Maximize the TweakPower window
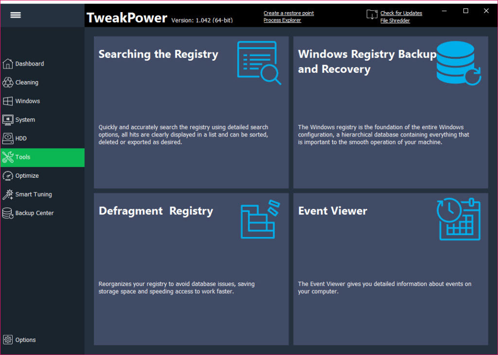Image resolution: width=498 pixels, height=355 pixels. click(x=465, y=11)
